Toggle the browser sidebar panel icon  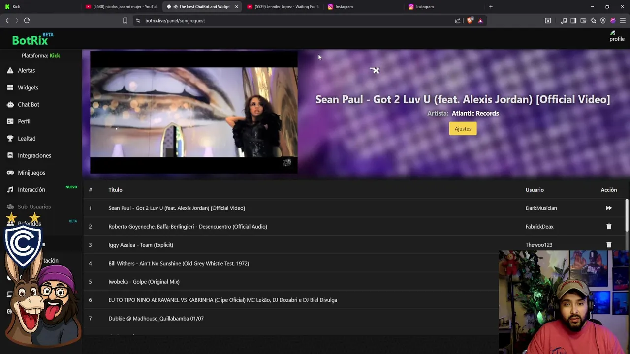(x=573, y=21)
